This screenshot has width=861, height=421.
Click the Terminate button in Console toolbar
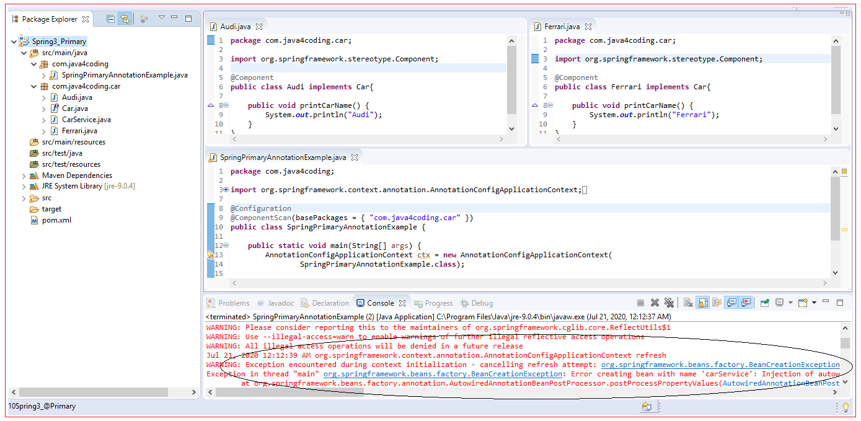tap(640, 303)
